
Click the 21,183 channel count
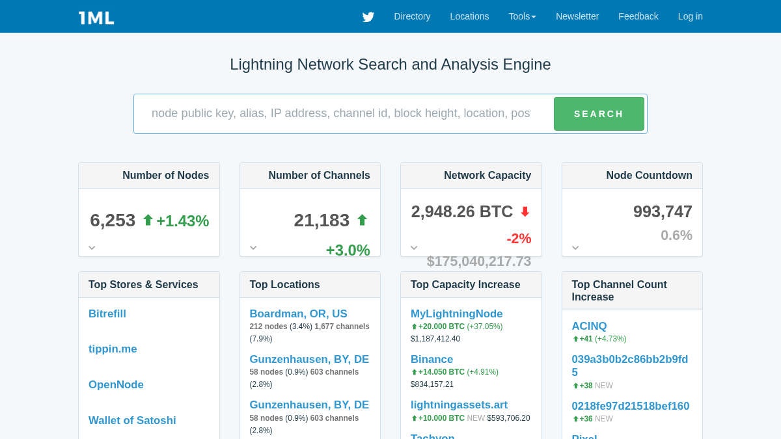[322, 220]
